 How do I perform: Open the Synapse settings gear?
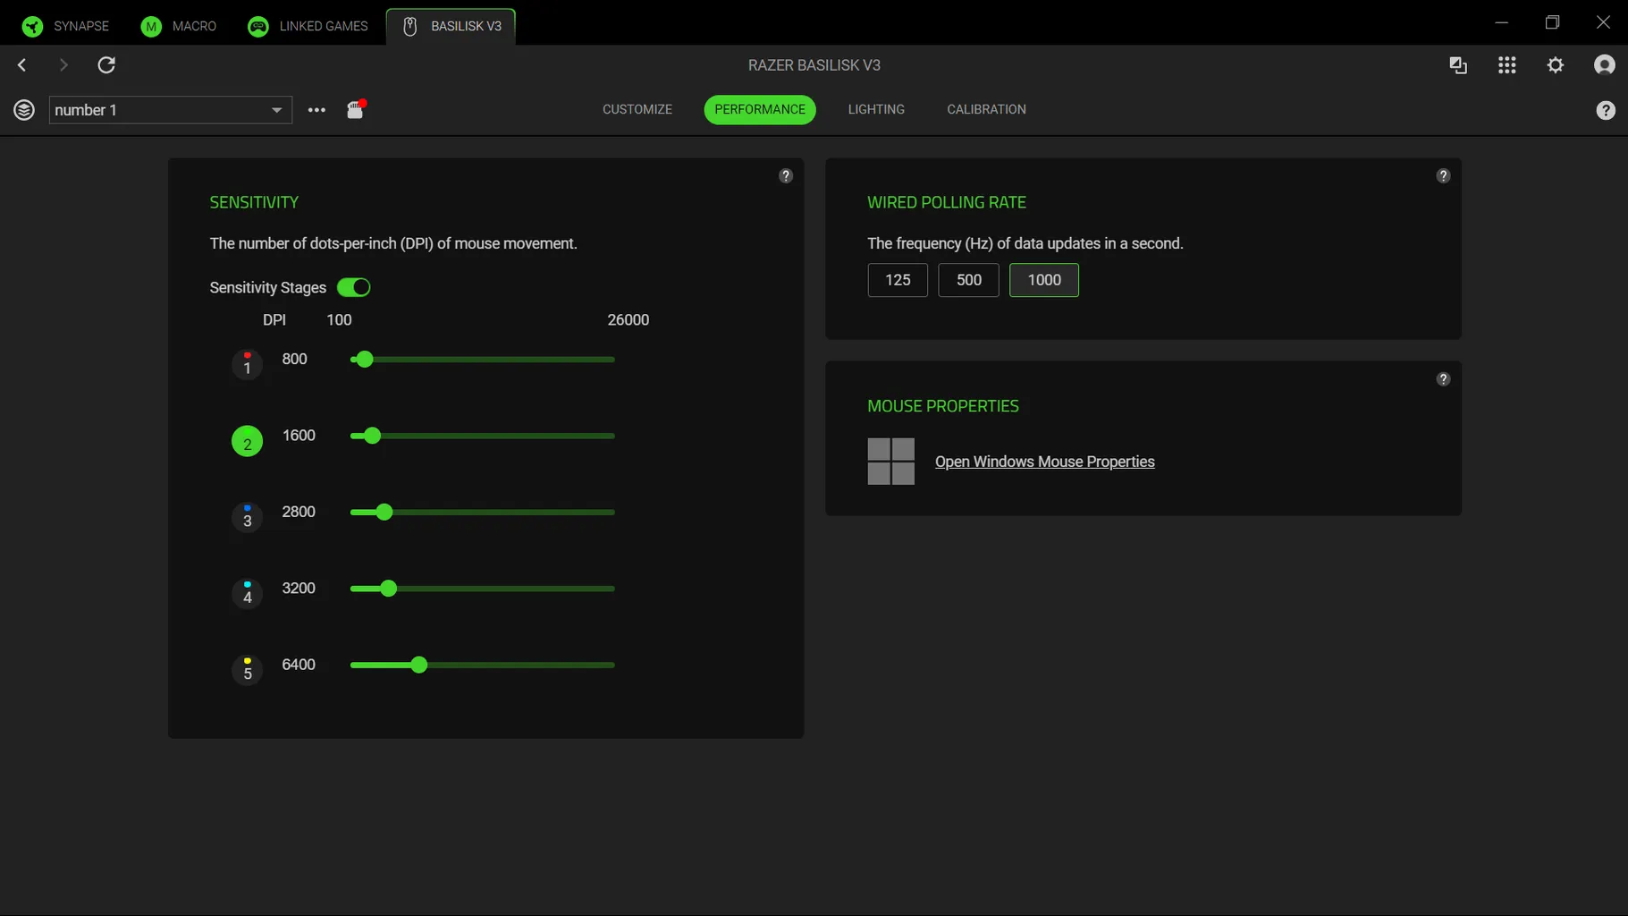(x=1556, y=65)
